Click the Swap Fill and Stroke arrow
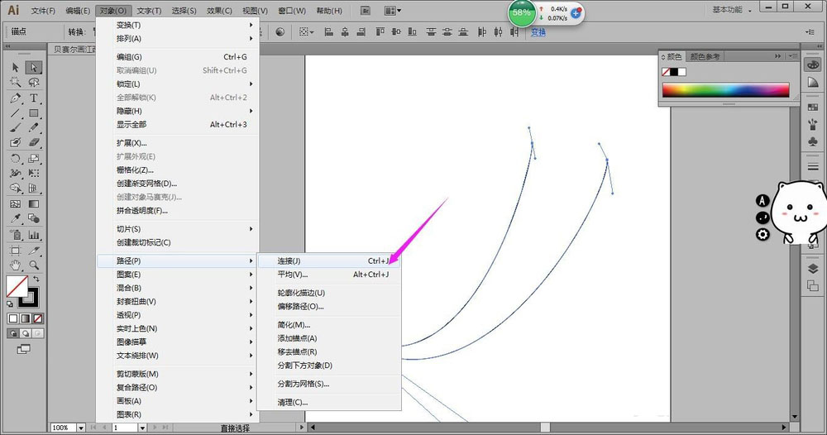 tap(36, 279)
